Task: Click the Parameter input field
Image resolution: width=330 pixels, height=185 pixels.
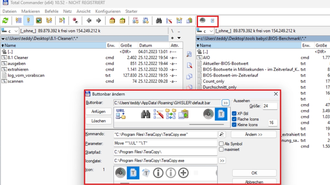Action: coord(165,143)
